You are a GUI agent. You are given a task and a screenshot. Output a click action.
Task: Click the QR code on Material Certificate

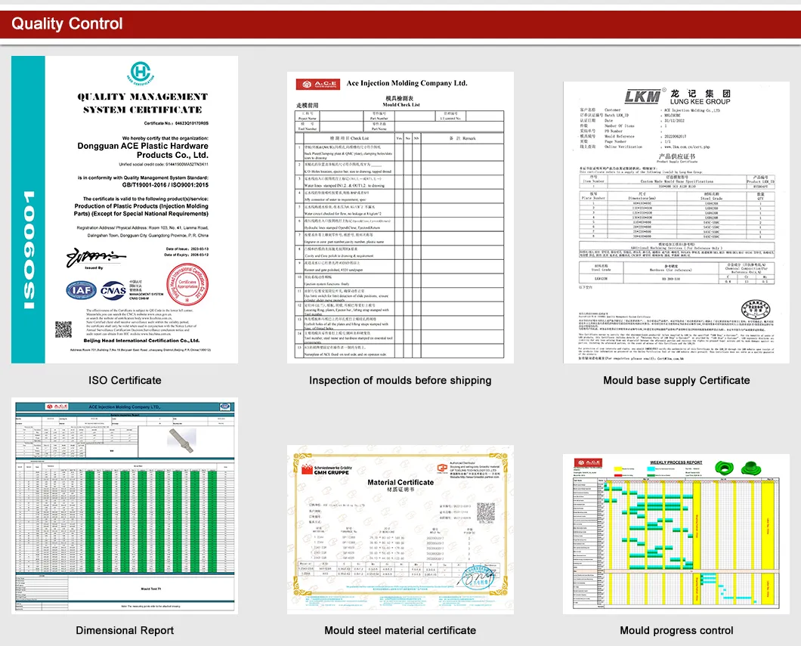pos(484,510)
